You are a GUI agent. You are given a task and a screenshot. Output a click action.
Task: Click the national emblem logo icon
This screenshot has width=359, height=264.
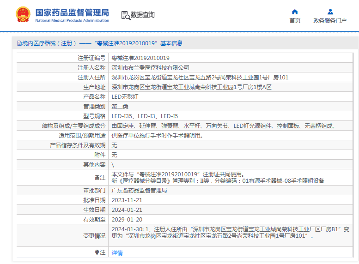(x=23, y=14)
